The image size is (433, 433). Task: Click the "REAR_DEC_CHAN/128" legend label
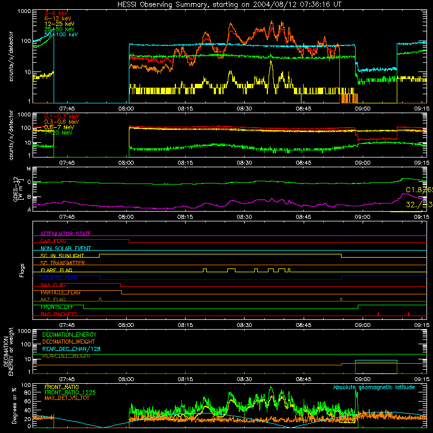pos(71,349)
